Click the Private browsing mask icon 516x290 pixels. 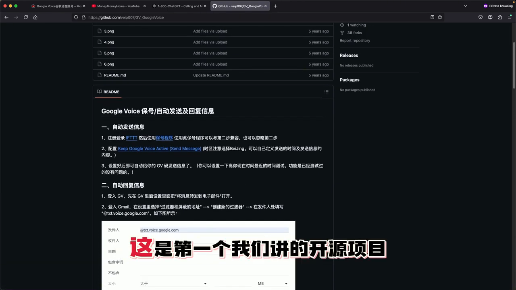coord(486,6)
